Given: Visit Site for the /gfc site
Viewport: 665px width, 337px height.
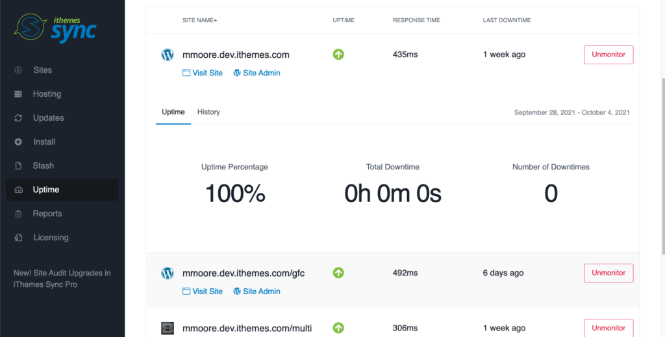Looking at the screenshot, I should [203, 291].
